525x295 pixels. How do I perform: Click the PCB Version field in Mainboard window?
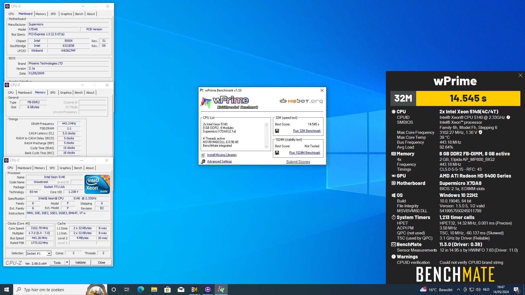(x=94, y=29)
